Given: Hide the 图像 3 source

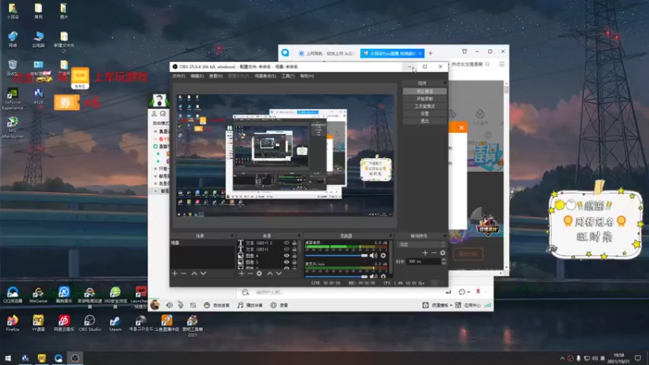Looking at the screenshot, I should point(286,262).
